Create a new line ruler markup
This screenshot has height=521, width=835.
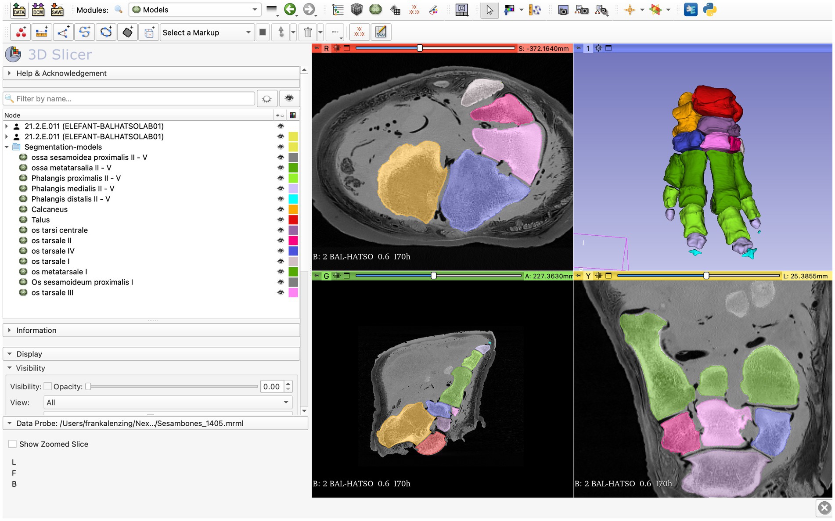click(x=42, y=32)
